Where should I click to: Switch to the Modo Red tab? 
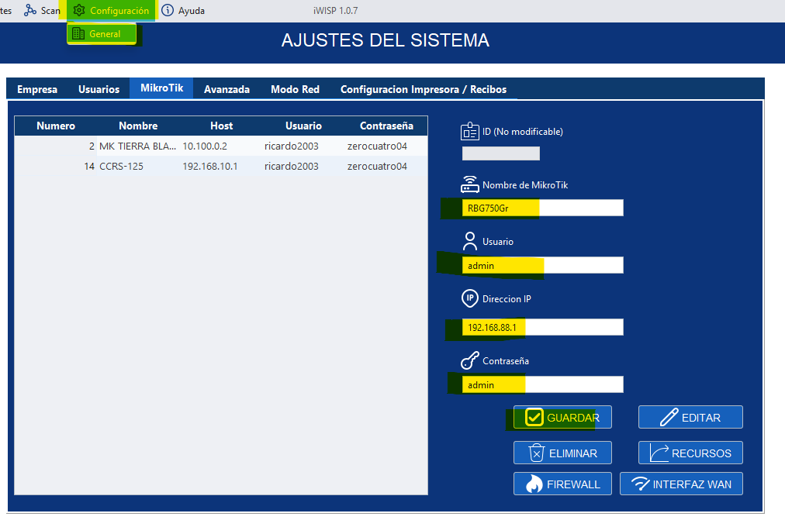click(x=295, y=88)
